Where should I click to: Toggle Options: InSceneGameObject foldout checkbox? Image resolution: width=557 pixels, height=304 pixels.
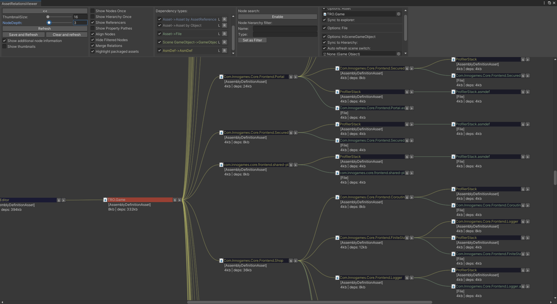click(324, 37)
